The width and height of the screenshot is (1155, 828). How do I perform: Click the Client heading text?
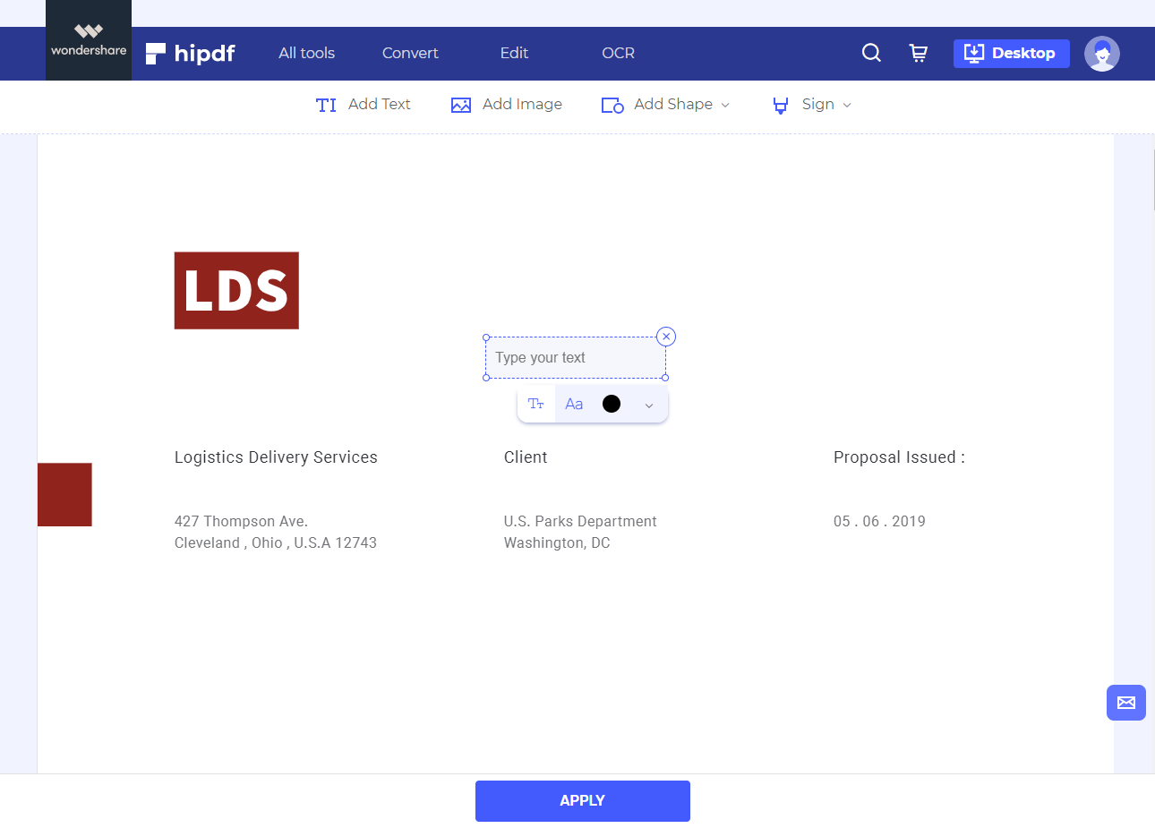coord(526,457)
